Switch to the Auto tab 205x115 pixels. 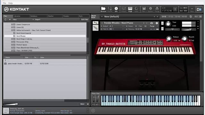click(x=81, y=16)
